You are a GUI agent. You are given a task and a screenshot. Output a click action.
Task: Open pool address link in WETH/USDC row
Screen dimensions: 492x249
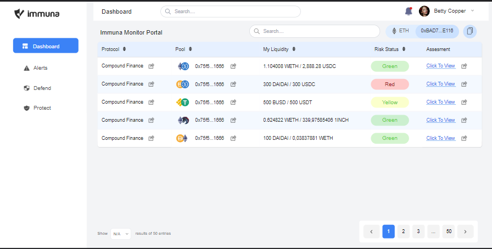(x=233, y=66)
